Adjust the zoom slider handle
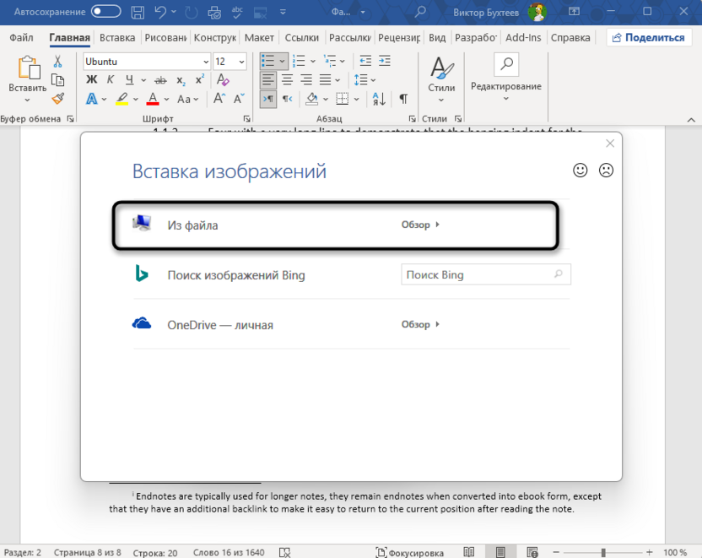Screen dimensions: 702x558 pyautogui.click(x=603, y=553)
